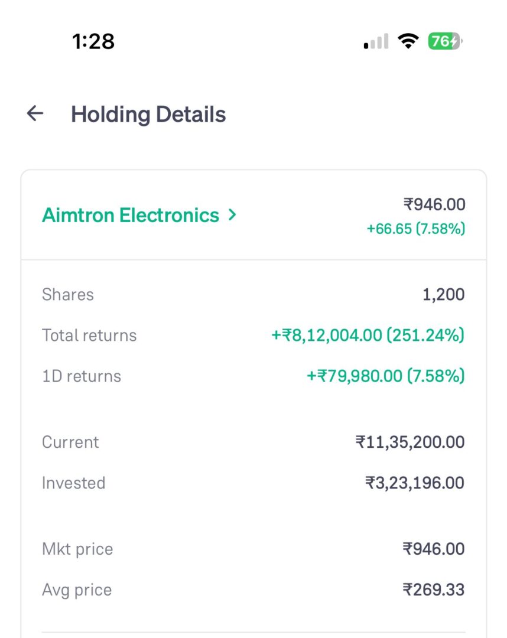Tap the Avg price ₹269.33 value
Screen dimensions: 507x638
434,590
